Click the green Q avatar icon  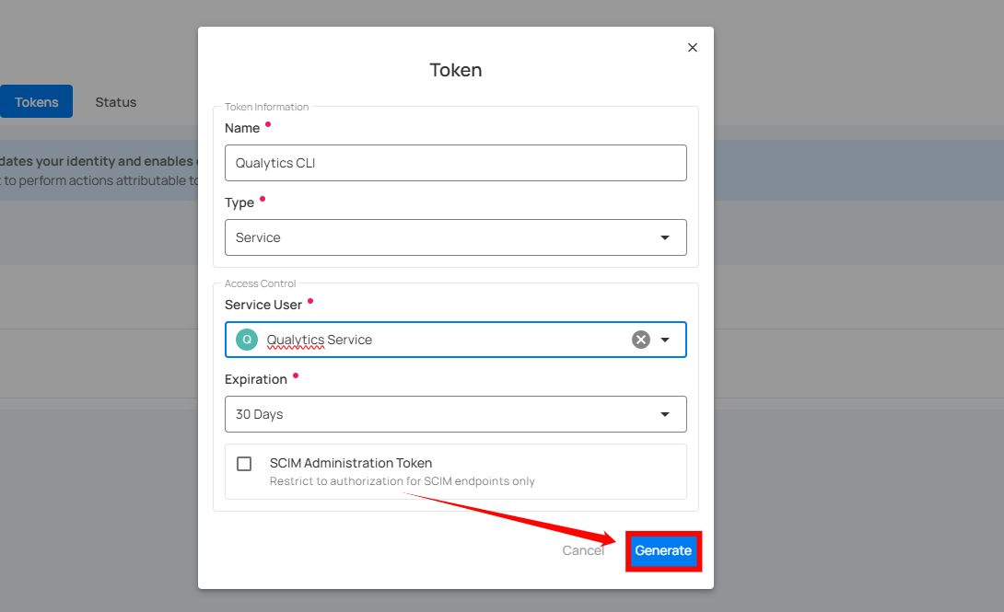pyautogui.click(x=247, y=340)
